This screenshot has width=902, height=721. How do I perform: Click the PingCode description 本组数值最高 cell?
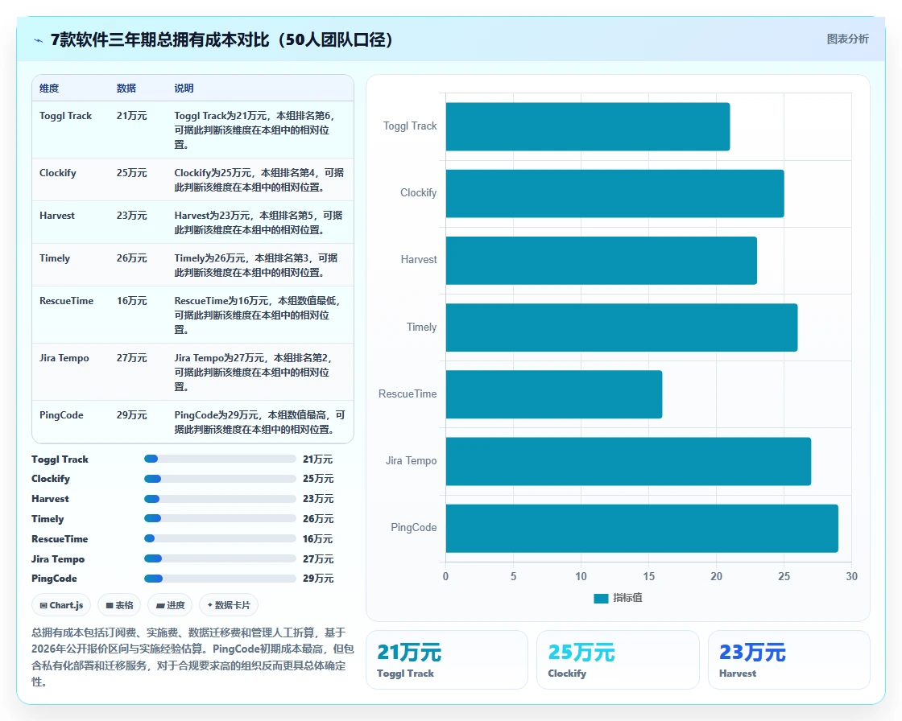259,422
